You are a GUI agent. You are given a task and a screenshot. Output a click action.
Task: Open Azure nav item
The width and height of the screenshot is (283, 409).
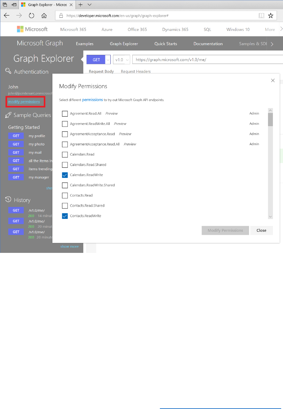107,29
